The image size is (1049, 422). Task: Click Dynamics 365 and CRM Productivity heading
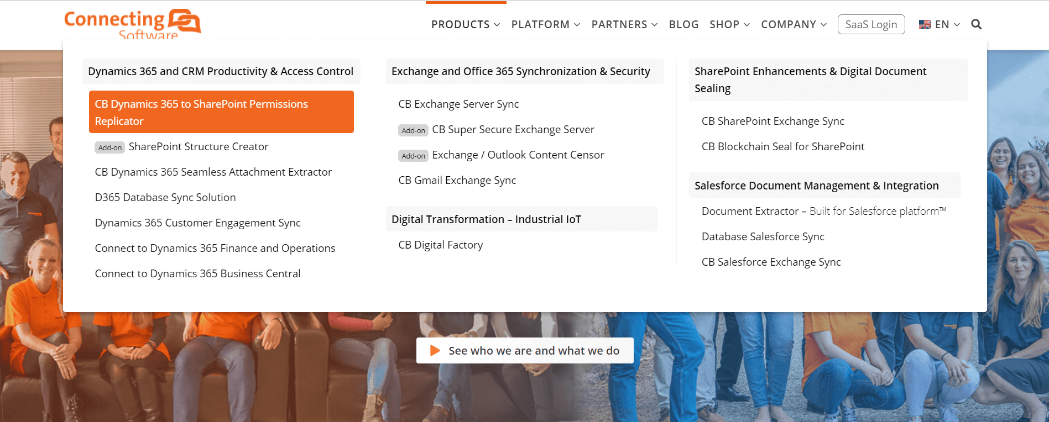pos(221,71)
